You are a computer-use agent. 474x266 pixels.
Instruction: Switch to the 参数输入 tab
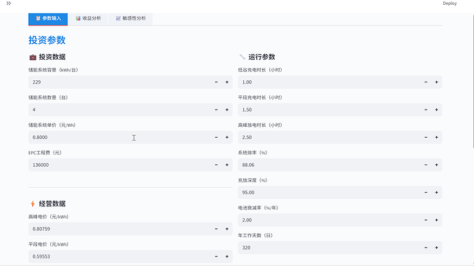48,19
